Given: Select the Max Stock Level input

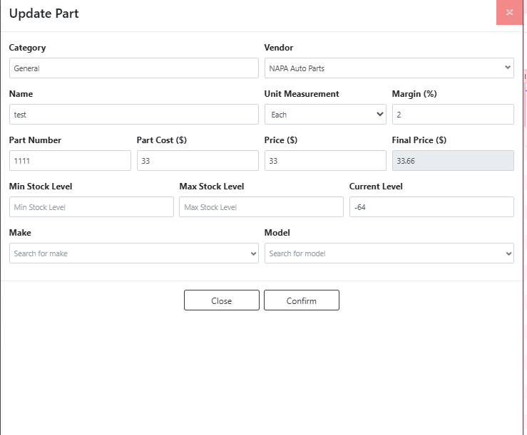Looking at the screenshot, I should click(x=261, y=207).
